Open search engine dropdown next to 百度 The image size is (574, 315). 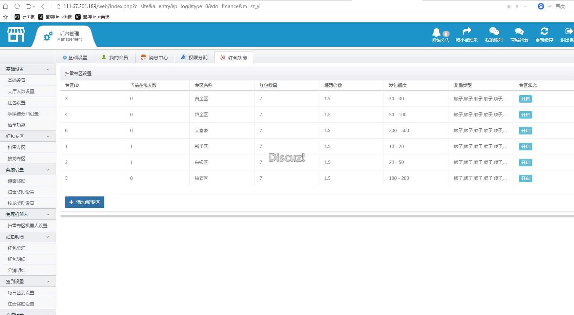549,6
